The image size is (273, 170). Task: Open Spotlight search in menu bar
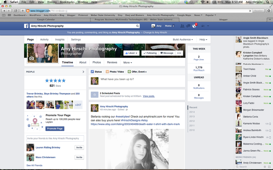coord(268,2)
